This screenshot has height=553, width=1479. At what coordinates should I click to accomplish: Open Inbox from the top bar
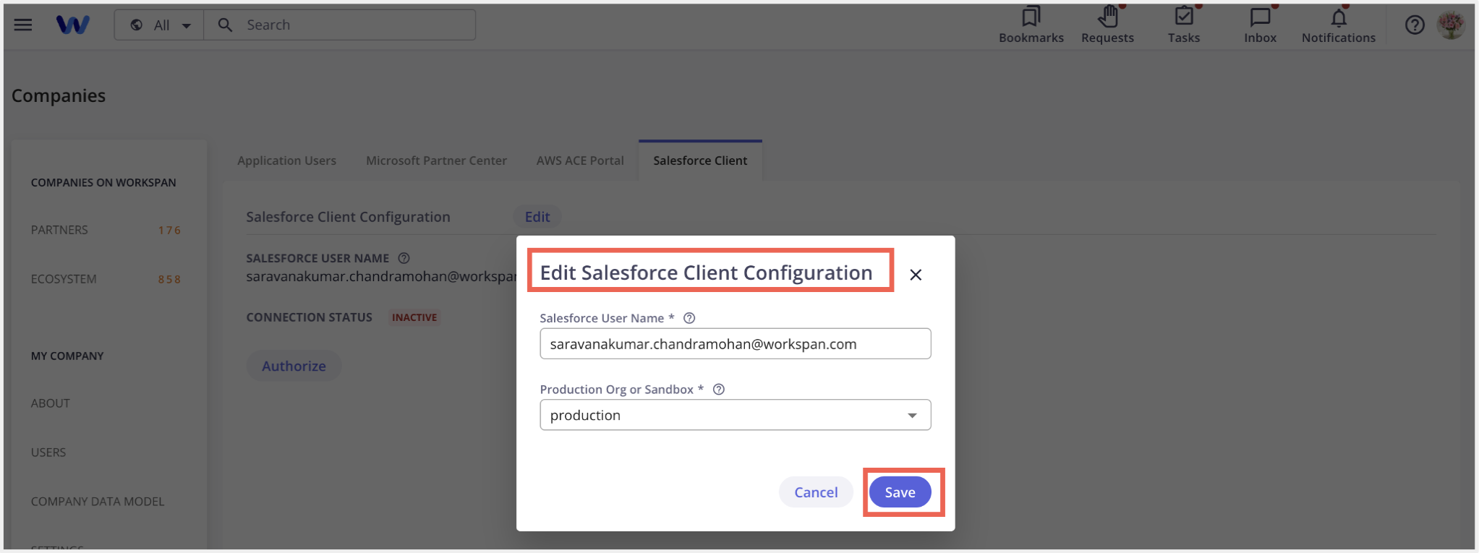point(1260,25)
